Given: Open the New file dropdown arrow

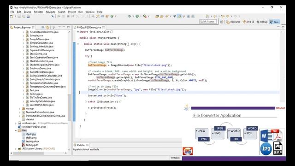Looking at the screenshot, I should coord(15,17).
